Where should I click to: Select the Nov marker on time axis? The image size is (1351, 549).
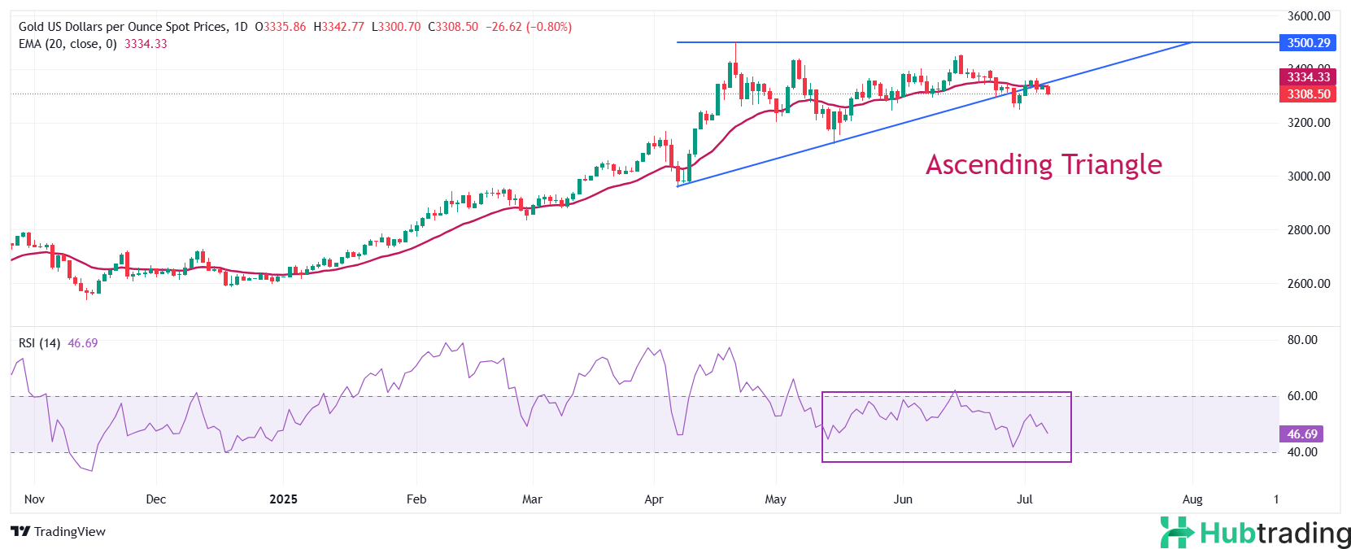(34, 499)
